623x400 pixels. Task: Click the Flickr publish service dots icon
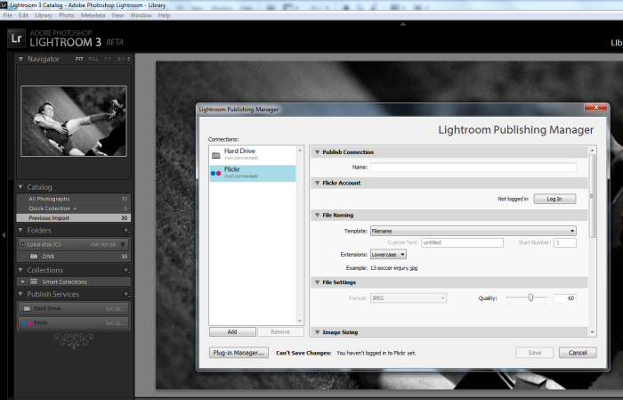coord(27,323)
